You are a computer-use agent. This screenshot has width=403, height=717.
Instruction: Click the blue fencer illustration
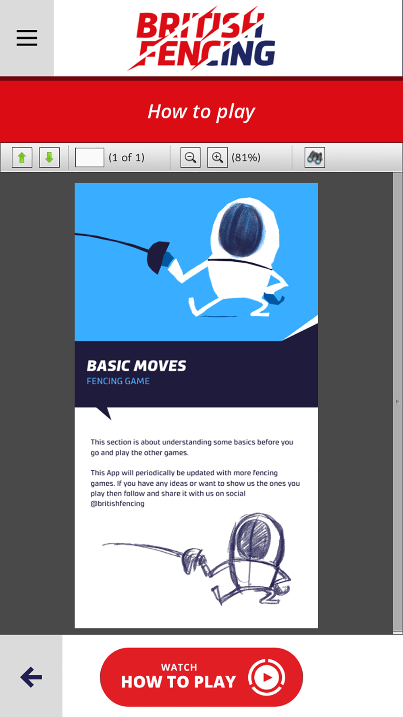(196, 262)
